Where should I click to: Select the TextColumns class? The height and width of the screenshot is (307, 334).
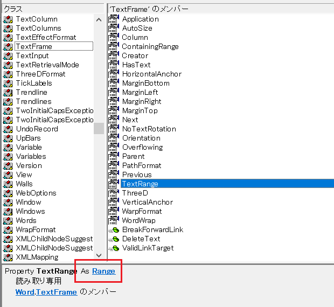(39, 29)
